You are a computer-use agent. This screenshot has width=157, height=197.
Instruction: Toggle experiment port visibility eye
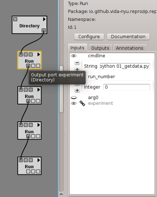[x=74, y=104]
